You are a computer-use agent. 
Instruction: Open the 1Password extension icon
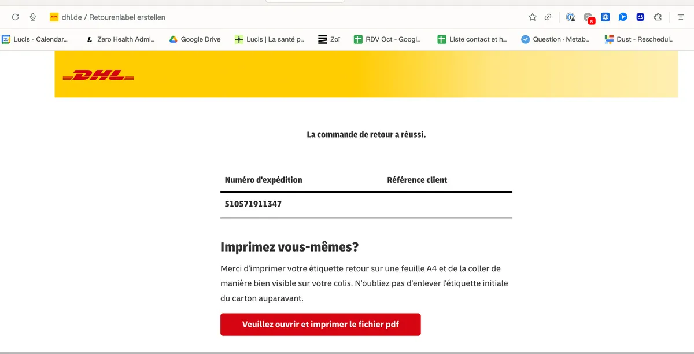click(570, 17)
